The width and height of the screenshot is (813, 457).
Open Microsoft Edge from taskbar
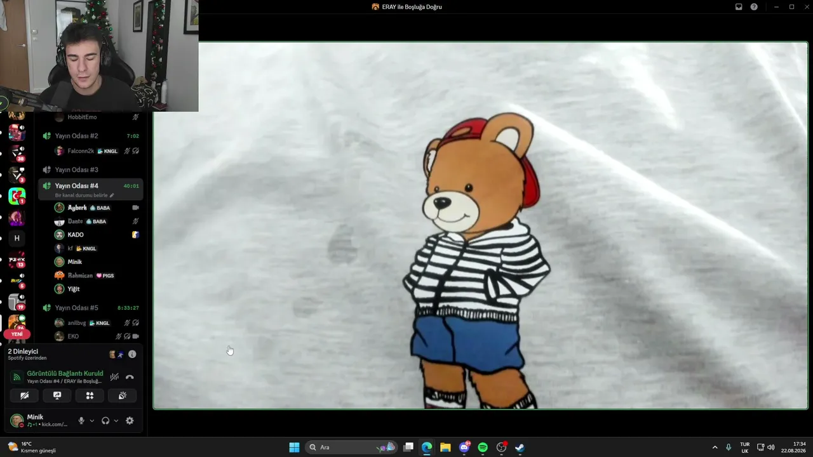pos(427,447)
